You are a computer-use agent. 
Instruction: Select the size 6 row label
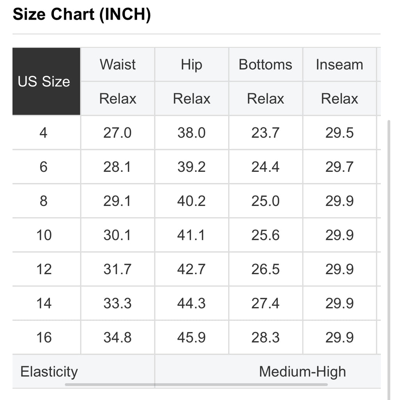pos(43,167)
